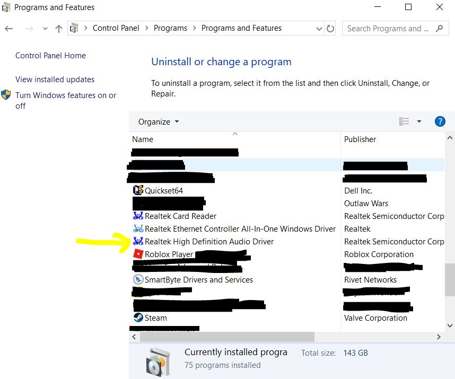The height and width of the screenshot is (379, 455).
Task: Click the search magnifier icon
Action: point(439,29)
